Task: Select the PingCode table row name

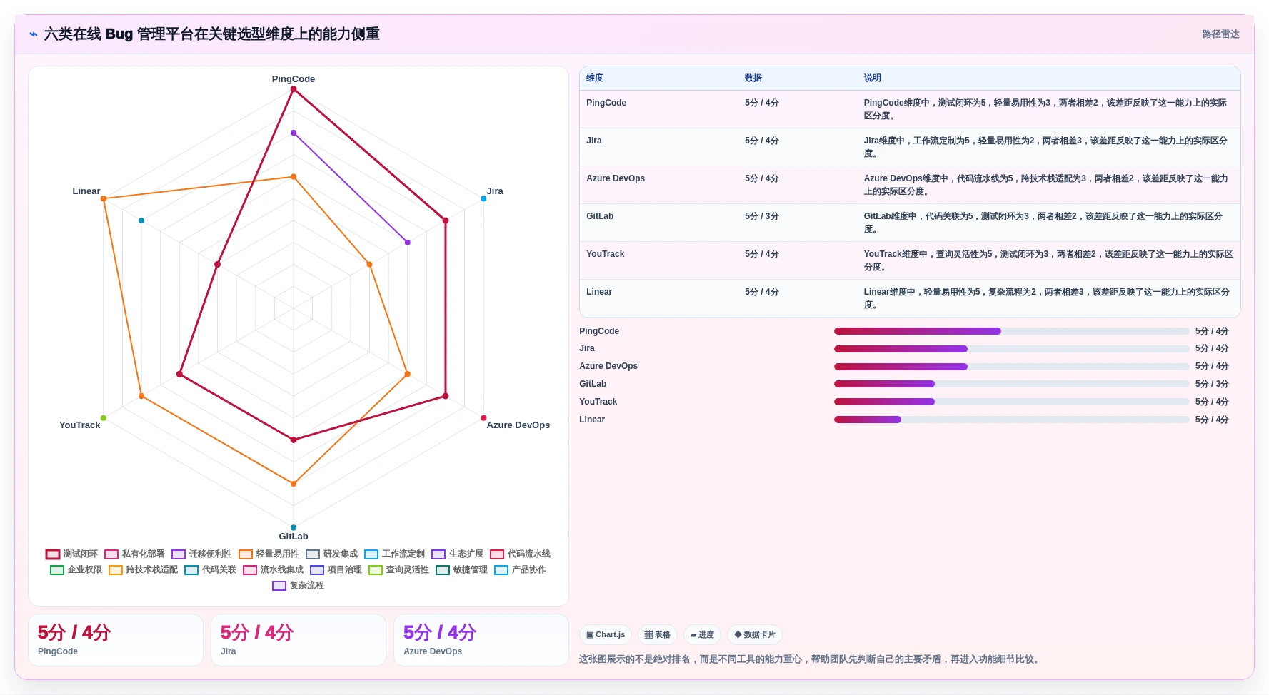Action: (x=606, y=103)
